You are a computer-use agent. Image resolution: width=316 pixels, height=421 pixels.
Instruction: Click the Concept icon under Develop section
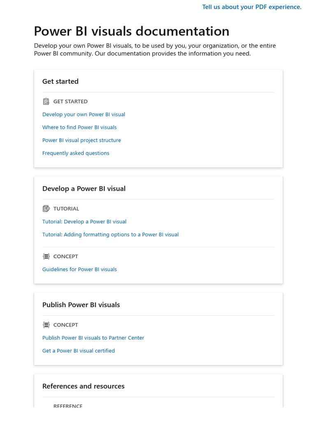tap(46, 257)
